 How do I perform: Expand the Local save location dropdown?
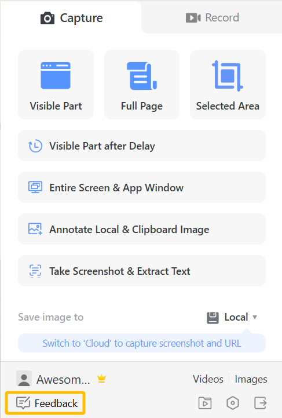(232, 317)
